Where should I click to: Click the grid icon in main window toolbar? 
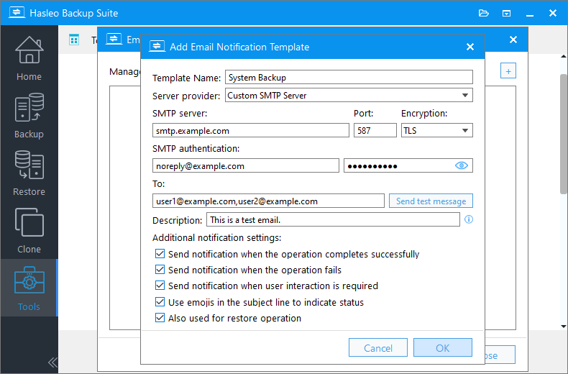[x=74, y=40]
